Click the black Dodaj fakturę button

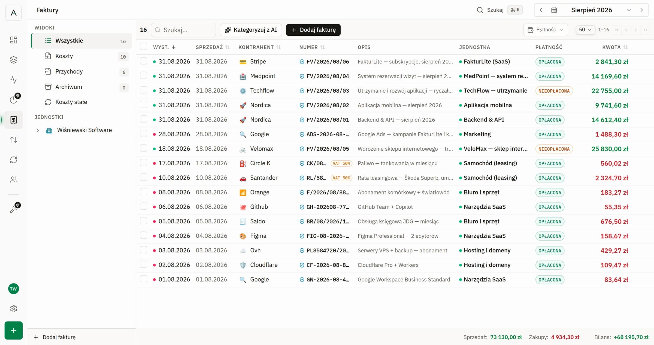(x=313, y=30)
